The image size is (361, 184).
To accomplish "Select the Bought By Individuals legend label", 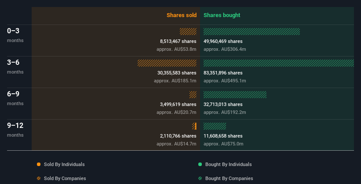I will 228,164.
